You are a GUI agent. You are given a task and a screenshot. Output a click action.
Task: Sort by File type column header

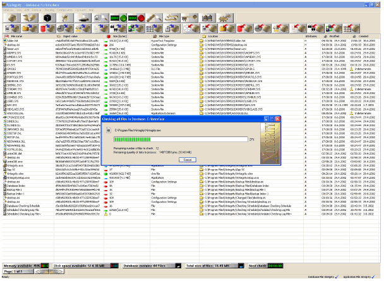174,36
